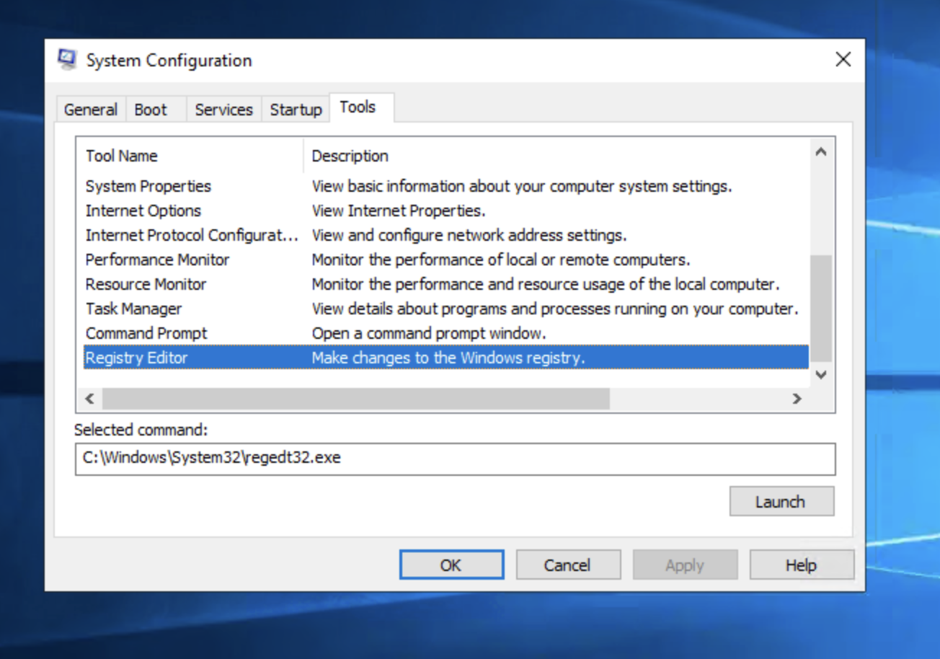This screenshot has width=940, height=659.
Task: Click the Launch button
Action: 781,502
